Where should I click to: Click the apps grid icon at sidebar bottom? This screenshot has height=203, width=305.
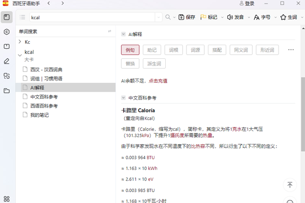(x=7, y=199)
